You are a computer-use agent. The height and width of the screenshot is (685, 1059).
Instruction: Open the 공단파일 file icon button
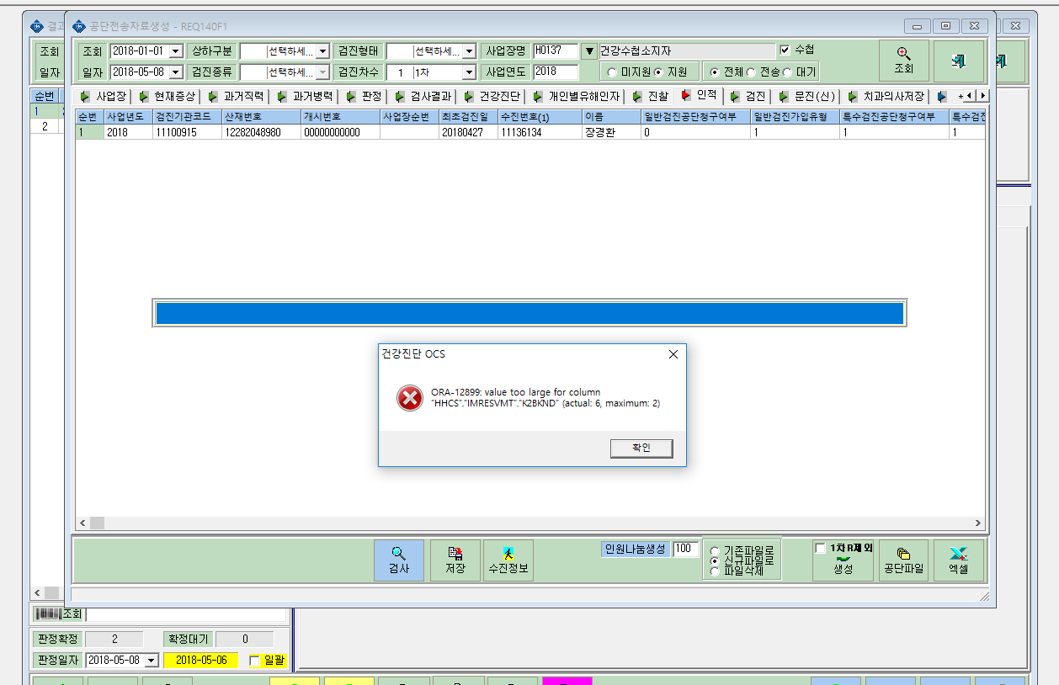tap(903, 560)
